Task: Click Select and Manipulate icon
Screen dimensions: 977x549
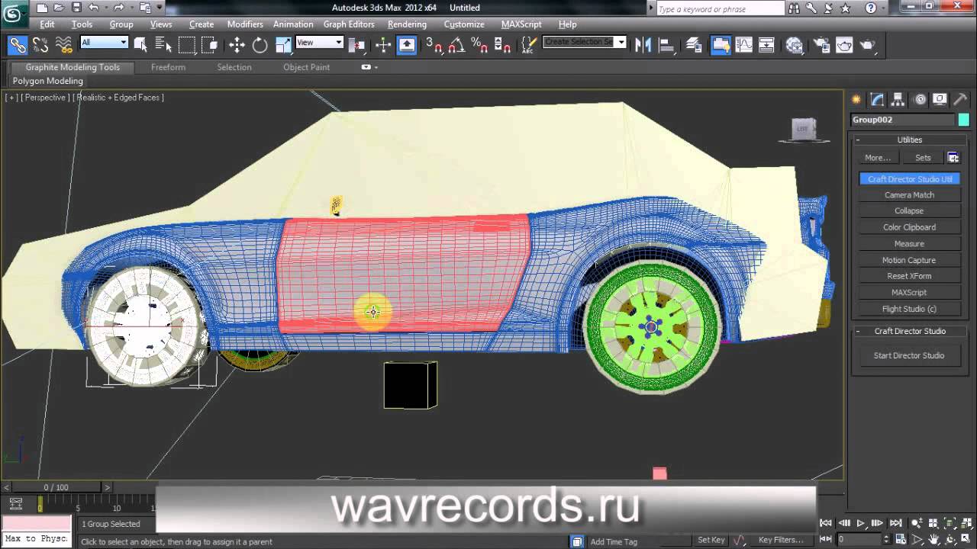Action: (383, 45)
